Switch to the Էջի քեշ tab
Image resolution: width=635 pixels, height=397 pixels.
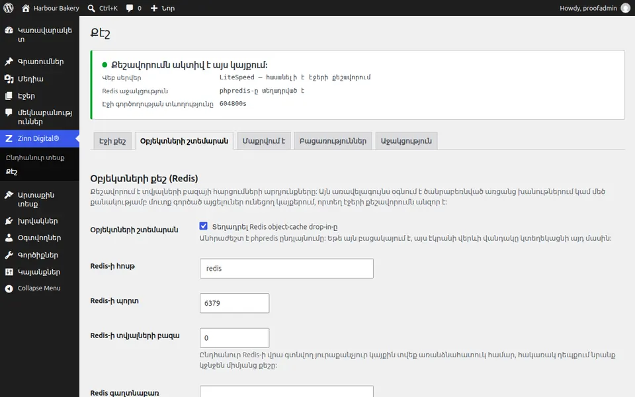[112, 141]
